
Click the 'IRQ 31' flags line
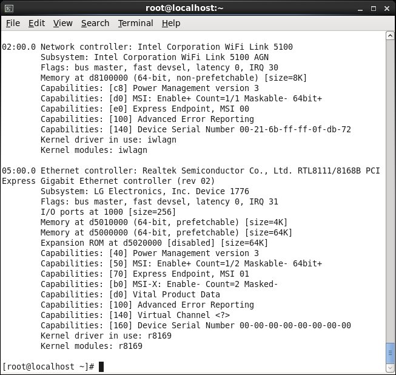point(159,201)
